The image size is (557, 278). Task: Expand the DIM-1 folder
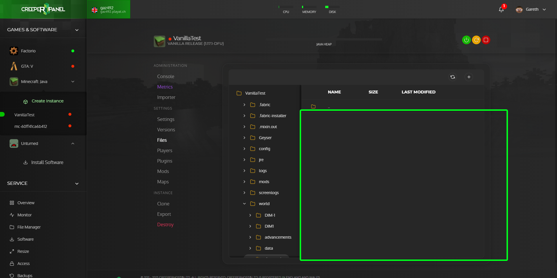tap(250, 215)
